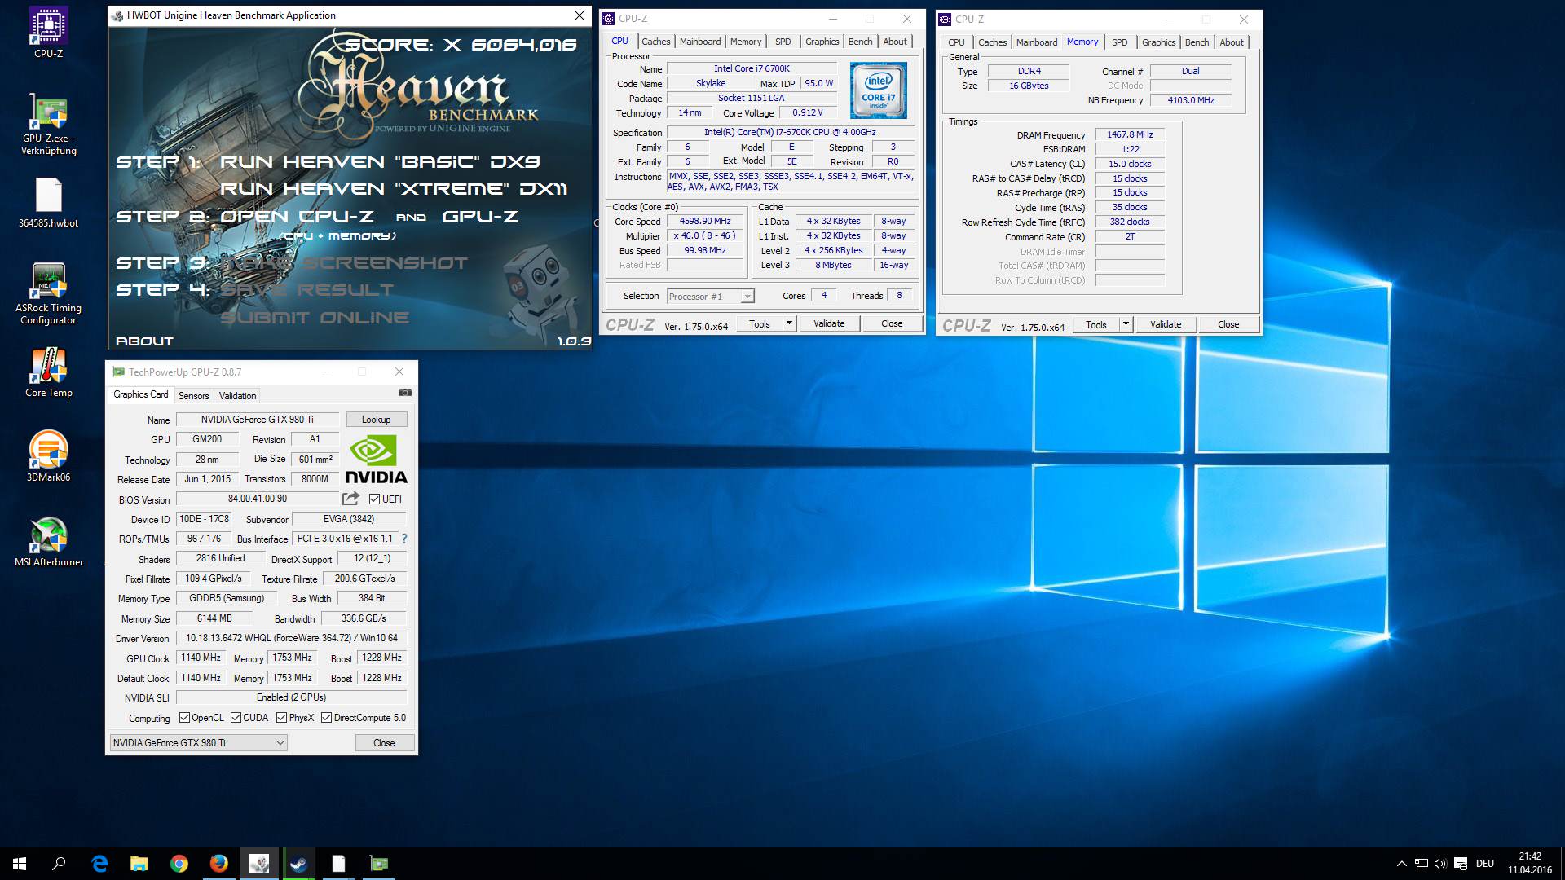Switch to Validation tab in GPU-Z

click(237, 395)
